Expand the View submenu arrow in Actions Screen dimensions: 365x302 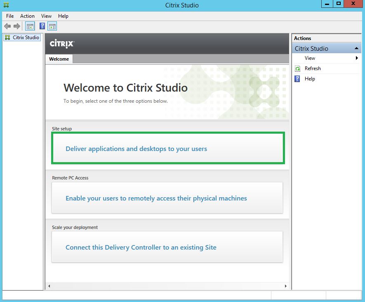[357, 58]
